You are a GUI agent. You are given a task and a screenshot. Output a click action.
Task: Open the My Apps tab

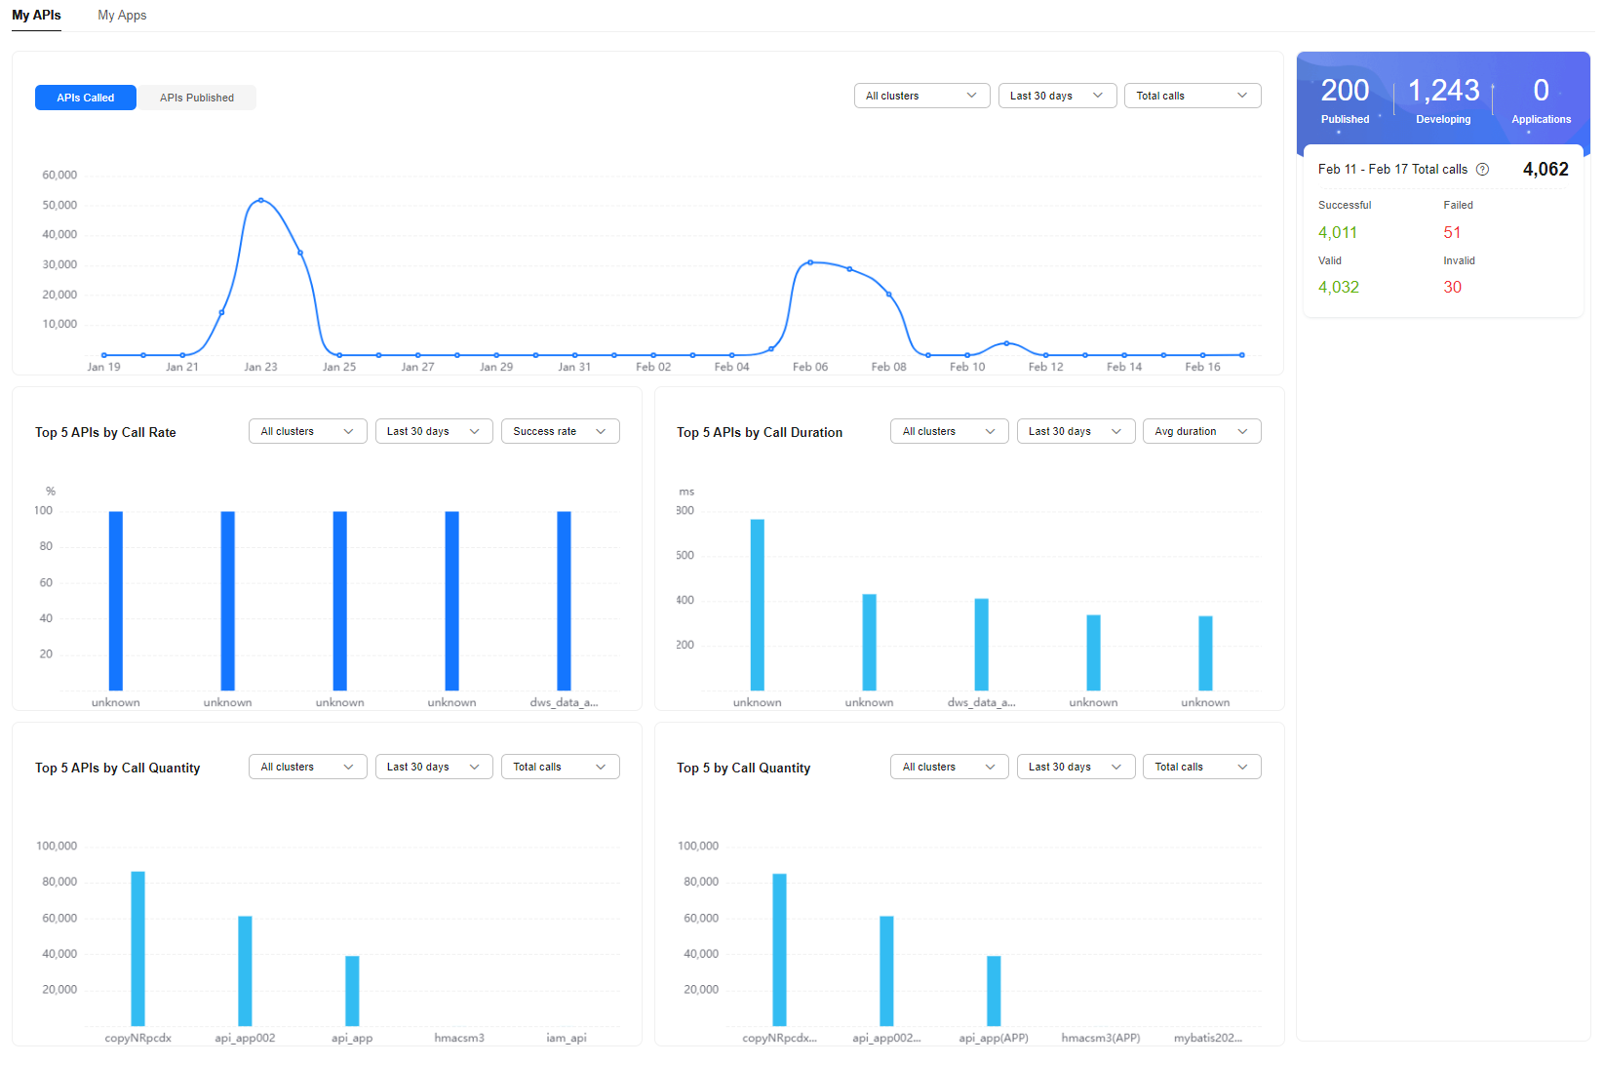point(122,16)
